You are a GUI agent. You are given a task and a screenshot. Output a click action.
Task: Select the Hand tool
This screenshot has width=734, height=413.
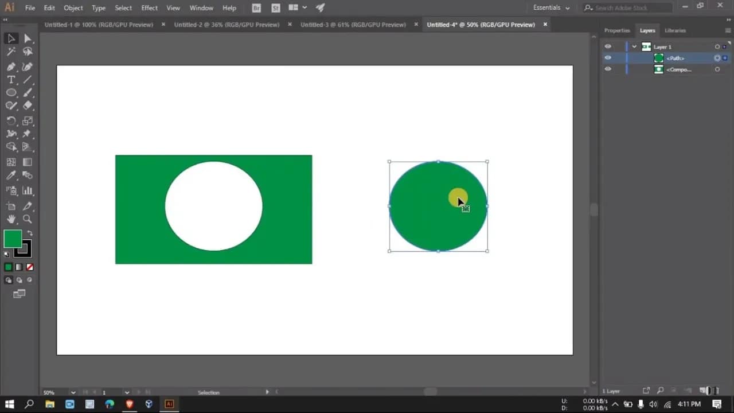(x=11, y=219)
